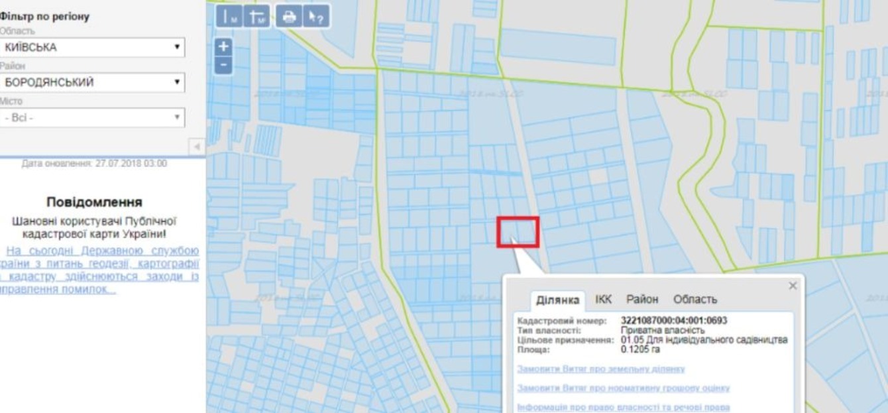Open Інформація про право власності link
The height and width of the screenshot is (413, 888).
tap(623, 407)
